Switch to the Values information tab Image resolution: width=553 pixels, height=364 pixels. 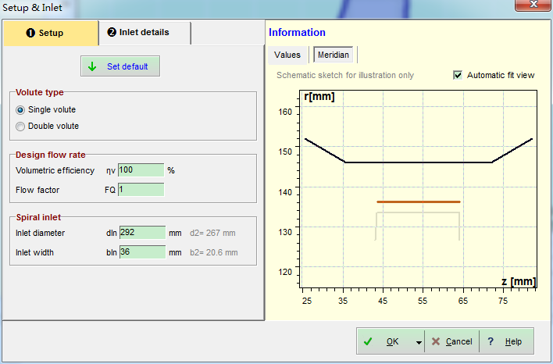tap(287, 55)
